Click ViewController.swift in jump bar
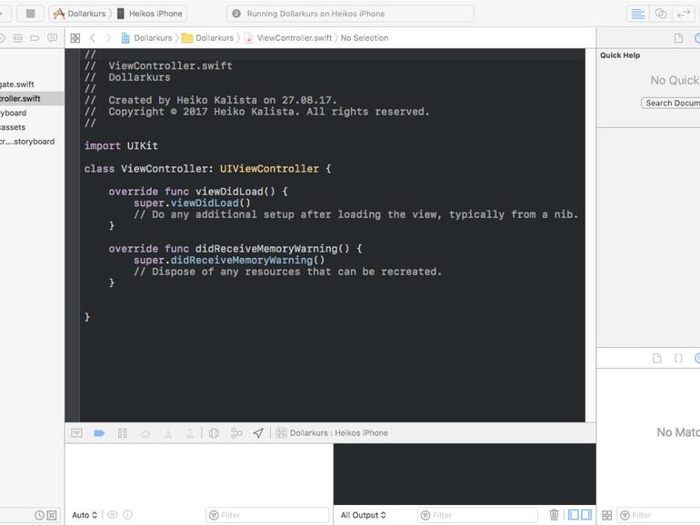700x525 pixels. [x=288, y=38]
